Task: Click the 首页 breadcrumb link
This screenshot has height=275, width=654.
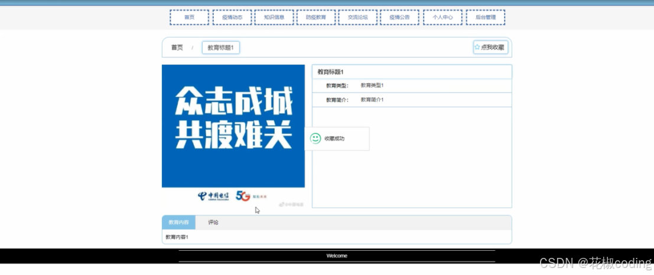Action: 177,47
